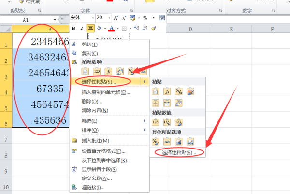Image resolution: width=290 pixels, height=194 pixels.
Task: Click fill color bucket in mini toolbar
Action: (99, 29)
